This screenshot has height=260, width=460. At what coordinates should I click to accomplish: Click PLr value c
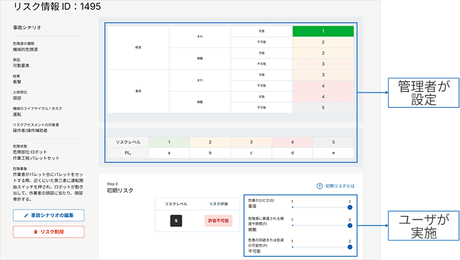point(251,153)
